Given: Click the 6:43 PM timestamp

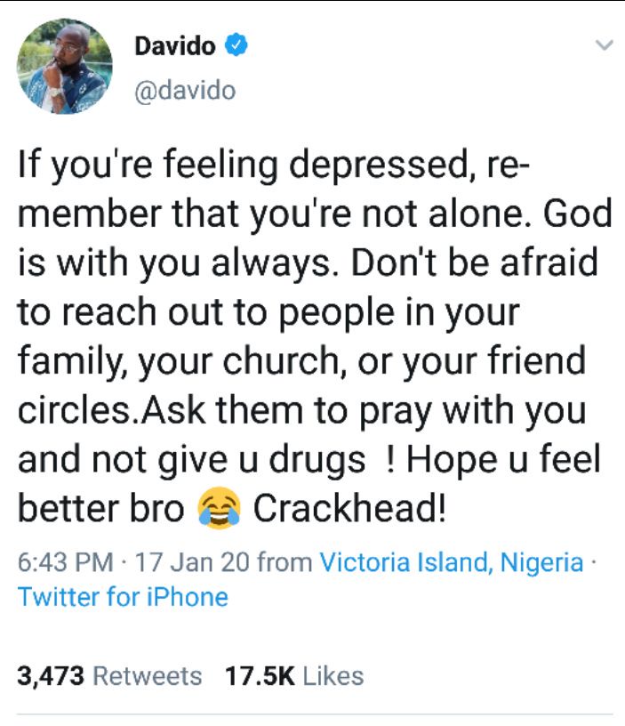Looking at the screenshot, I should [65, 562].
